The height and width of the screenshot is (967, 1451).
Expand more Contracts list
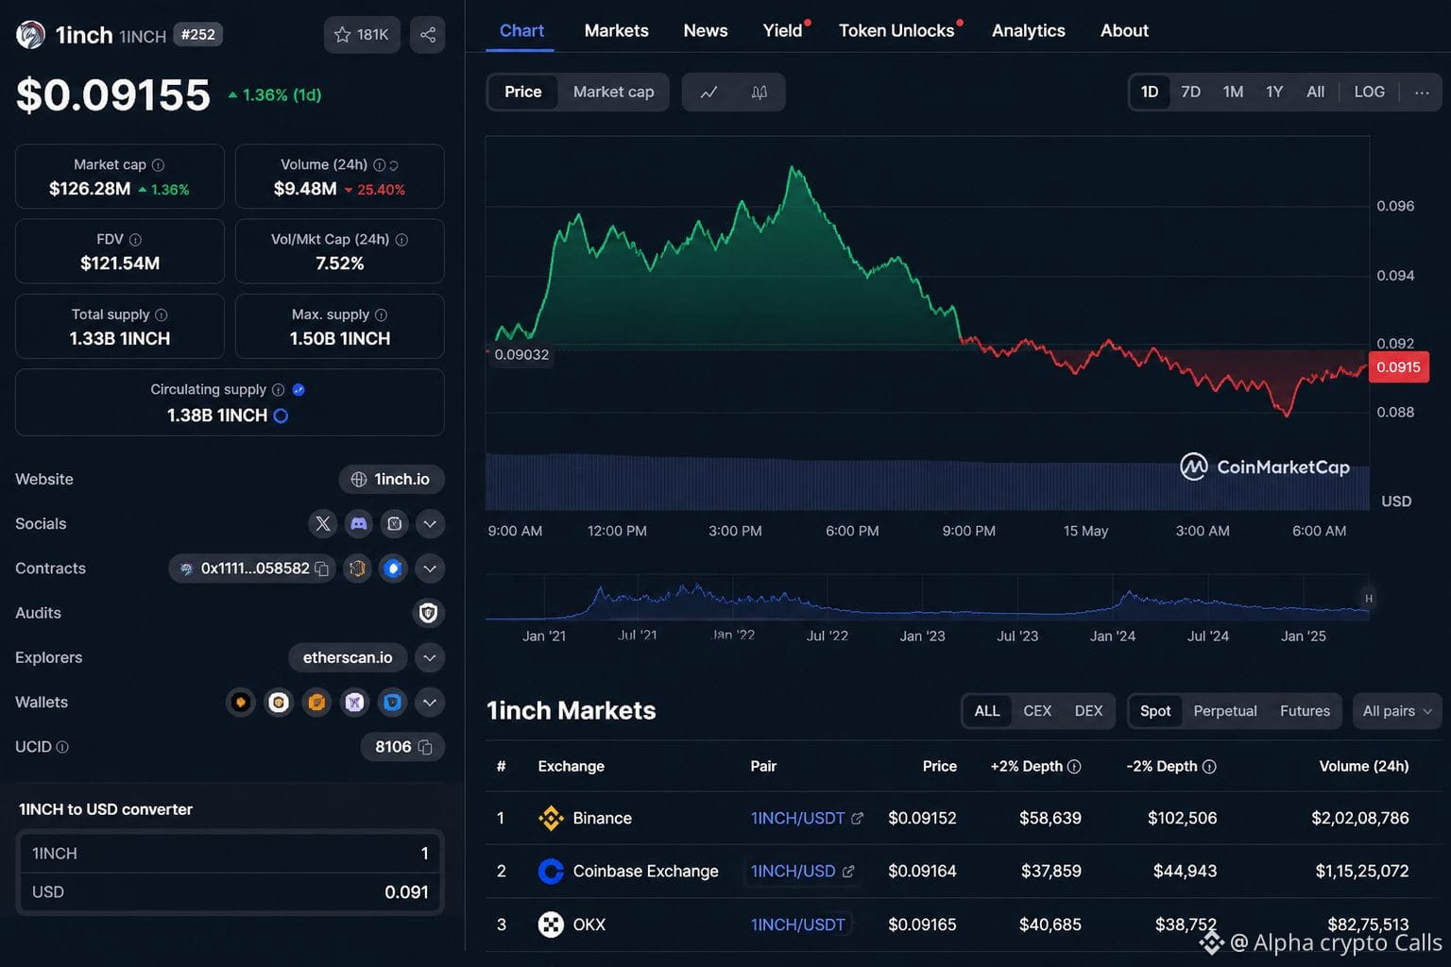click(430, 568)
